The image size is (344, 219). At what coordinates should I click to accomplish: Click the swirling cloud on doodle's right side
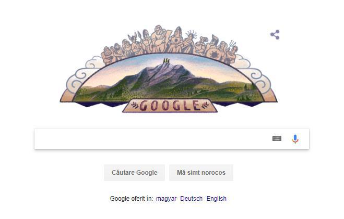[256, 74]
